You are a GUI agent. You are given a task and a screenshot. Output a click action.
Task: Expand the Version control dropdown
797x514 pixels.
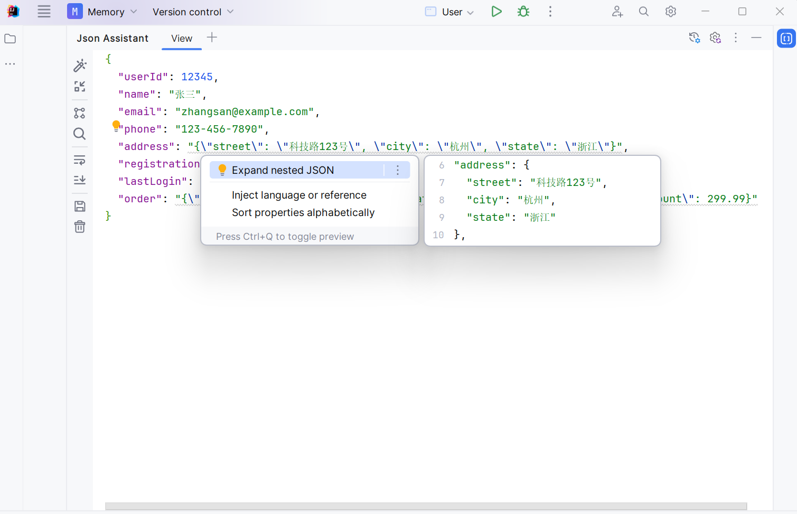192,11
